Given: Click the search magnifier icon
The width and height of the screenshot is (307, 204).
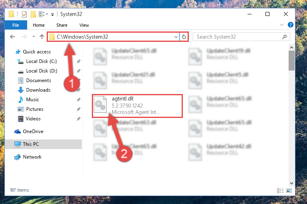Looking at the screenshot, I should coord(284,37).
